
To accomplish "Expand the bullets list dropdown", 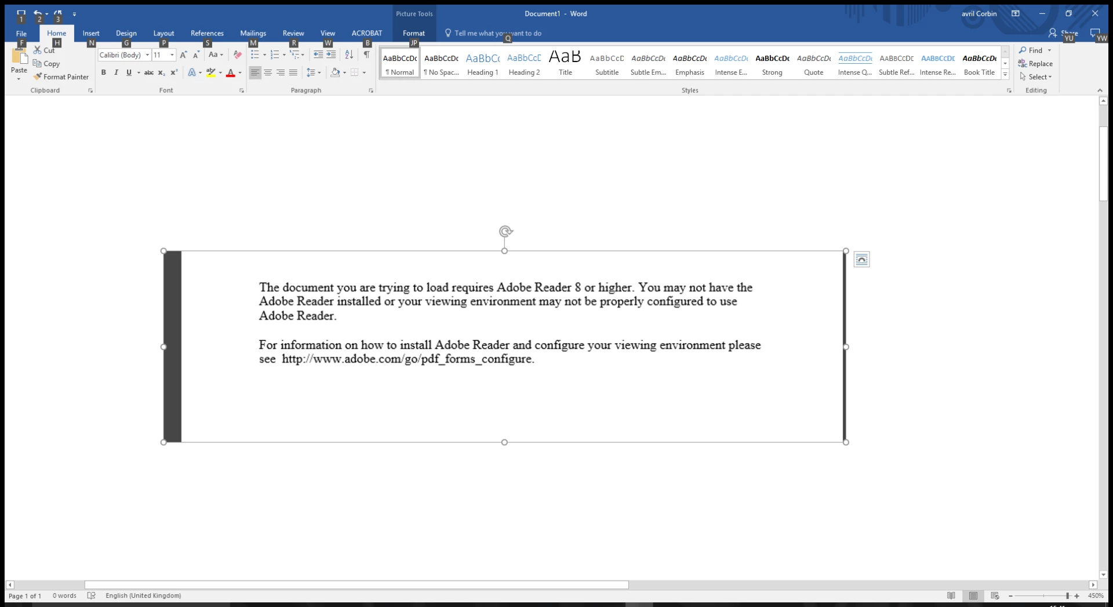I will coord(264,55).
